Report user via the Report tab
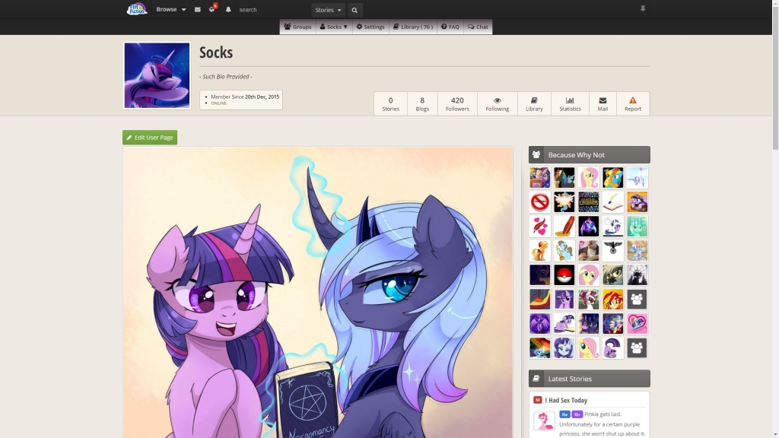The width and height of the screenshot is (779, 438). (x=633, y=103)
